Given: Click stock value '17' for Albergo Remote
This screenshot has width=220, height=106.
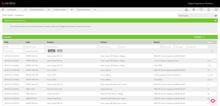Looking at the screenshot, I should tap(208, 89).
